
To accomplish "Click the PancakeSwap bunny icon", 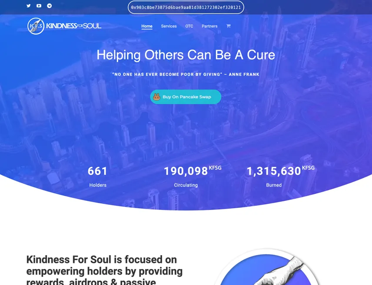I will pyautogui.click(x=156, y=97).
